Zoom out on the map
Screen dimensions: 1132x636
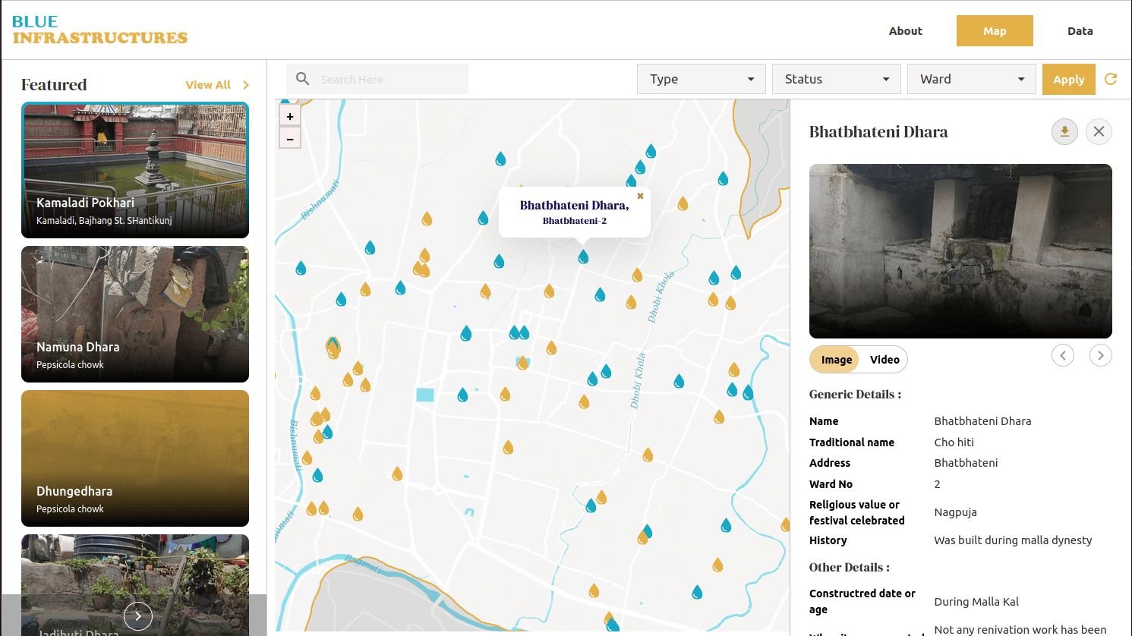pos(290,139)
